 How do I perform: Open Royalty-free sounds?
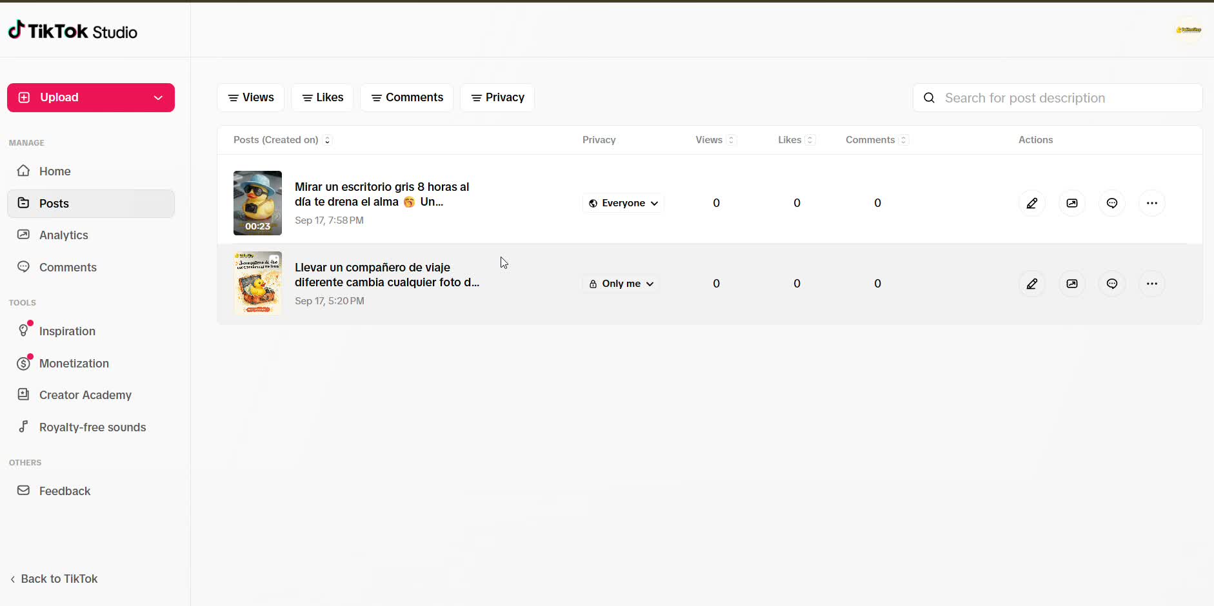pos(91,427)
